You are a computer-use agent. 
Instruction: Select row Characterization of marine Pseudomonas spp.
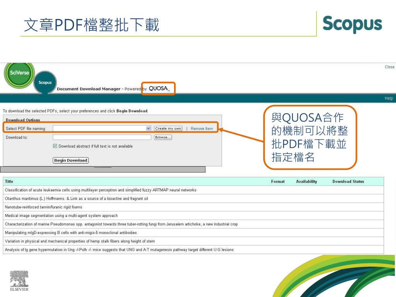click(x=193, y=224)
